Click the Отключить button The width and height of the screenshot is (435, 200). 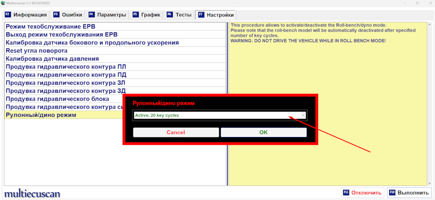click(x=362, y=192)
